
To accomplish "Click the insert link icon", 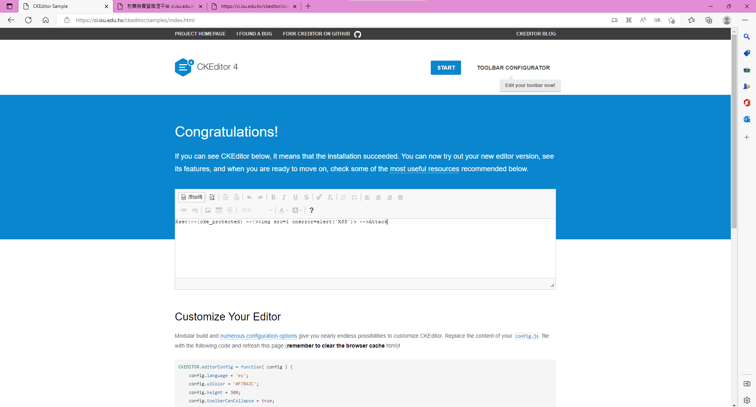I will coord(184,210).
